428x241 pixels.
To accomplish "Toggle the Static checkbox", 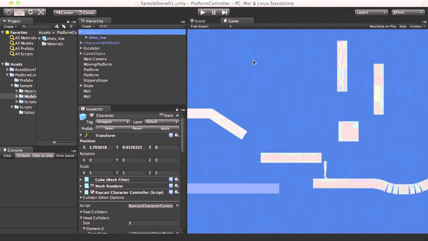I will (x=162, y=115).
